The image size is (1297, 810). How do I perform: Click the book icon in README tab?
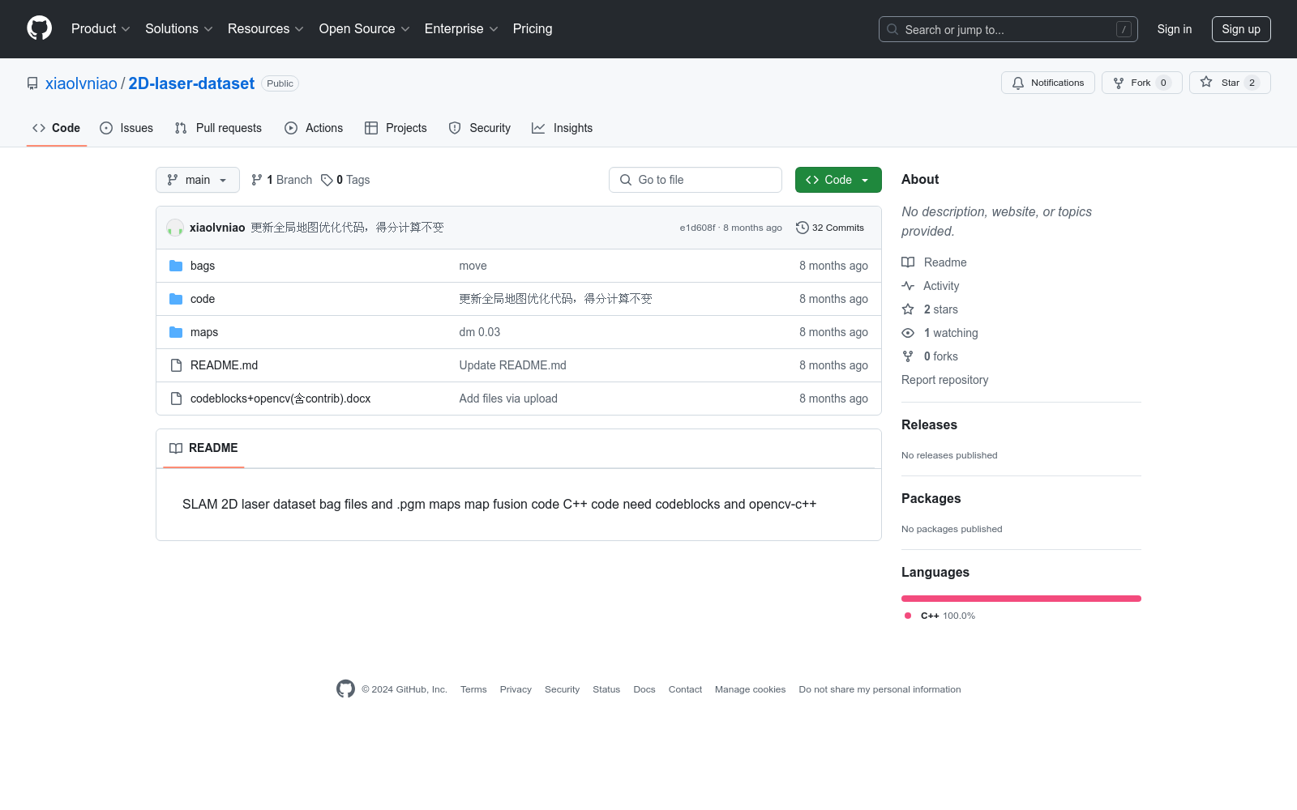point(176,448)
